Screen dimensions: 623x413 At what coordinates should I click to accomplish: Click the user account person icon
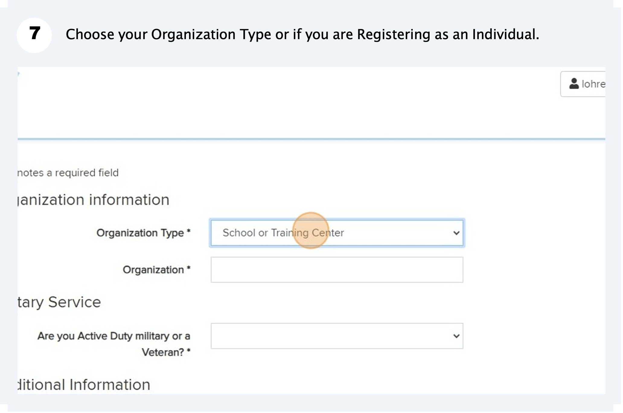tap(574, 84)
